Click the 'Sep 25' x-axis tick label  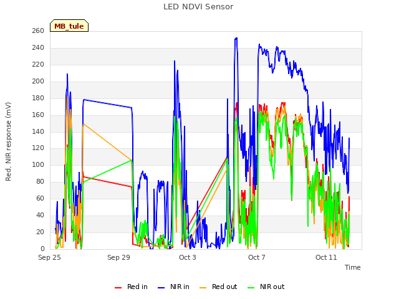coord(49,257)
